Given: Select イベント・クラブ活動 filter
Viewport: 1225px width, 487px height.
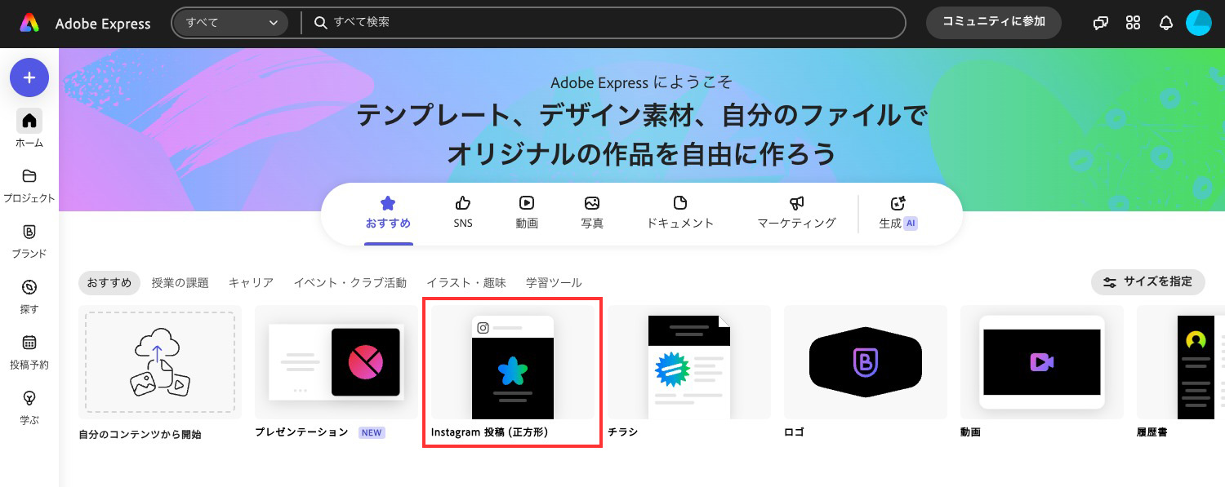Looking at the screenshot, I should (x=350, y=282).
